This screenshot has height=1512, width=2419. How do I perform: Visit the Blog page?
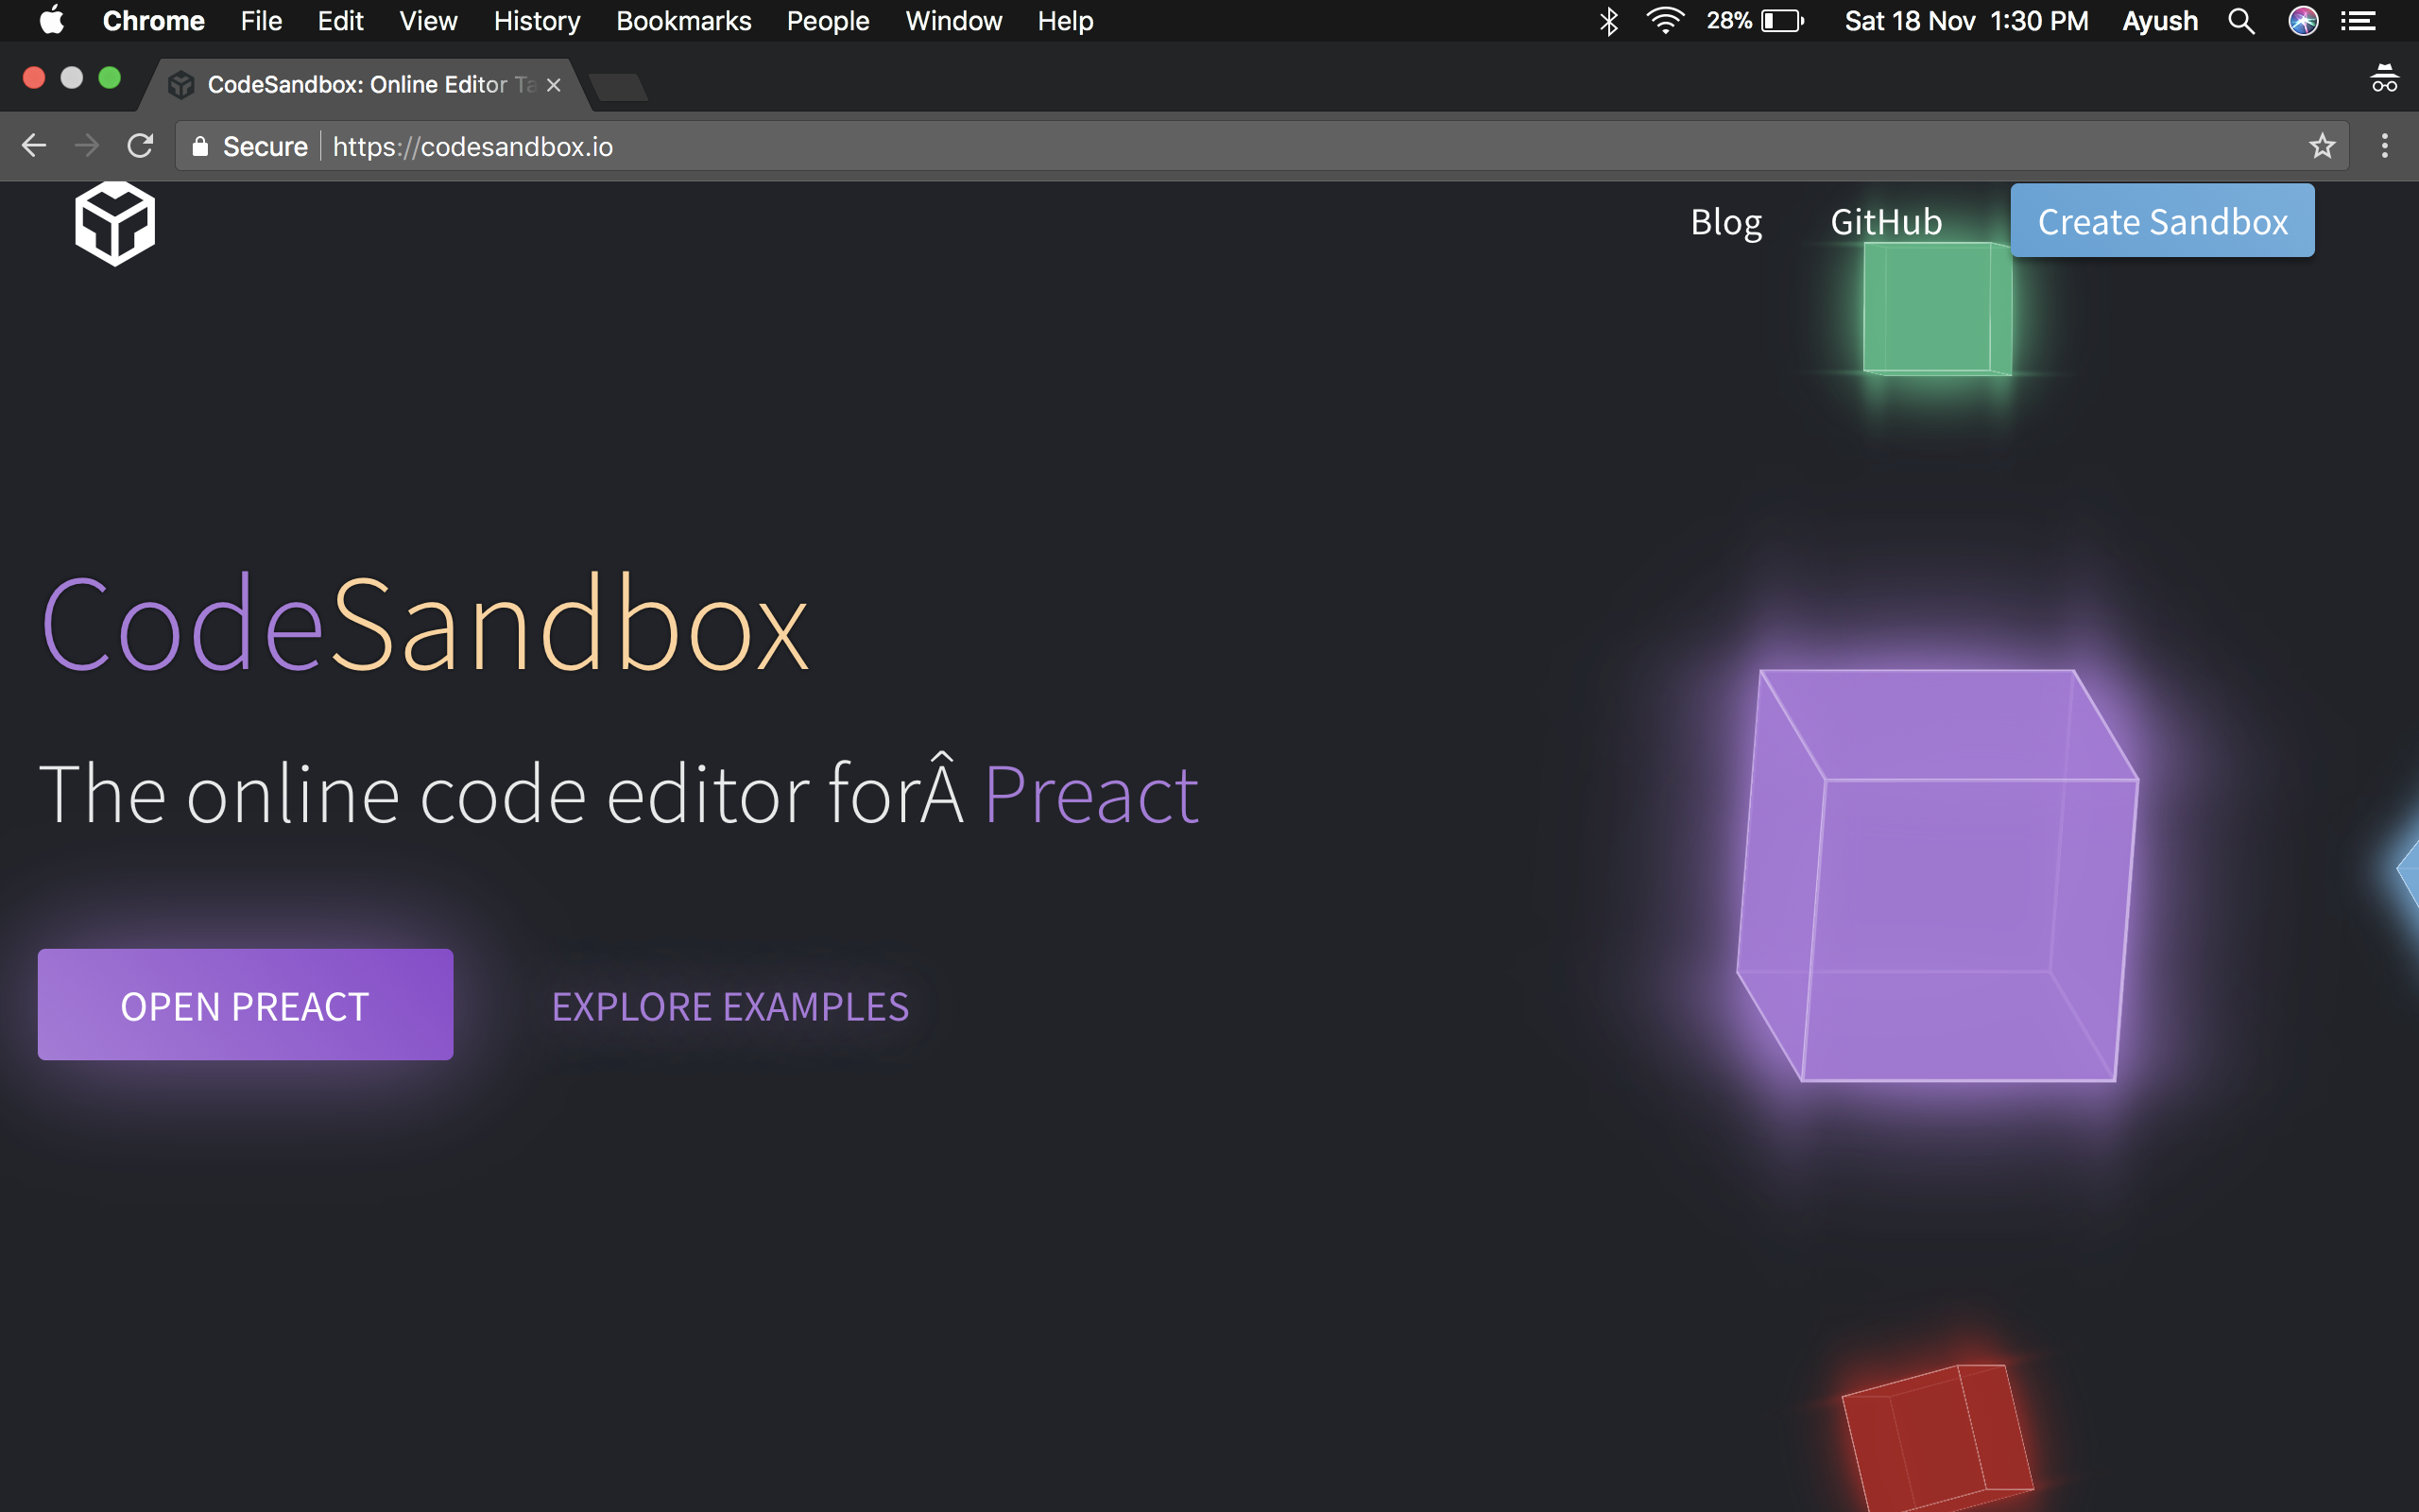(x=1726, y=221)
